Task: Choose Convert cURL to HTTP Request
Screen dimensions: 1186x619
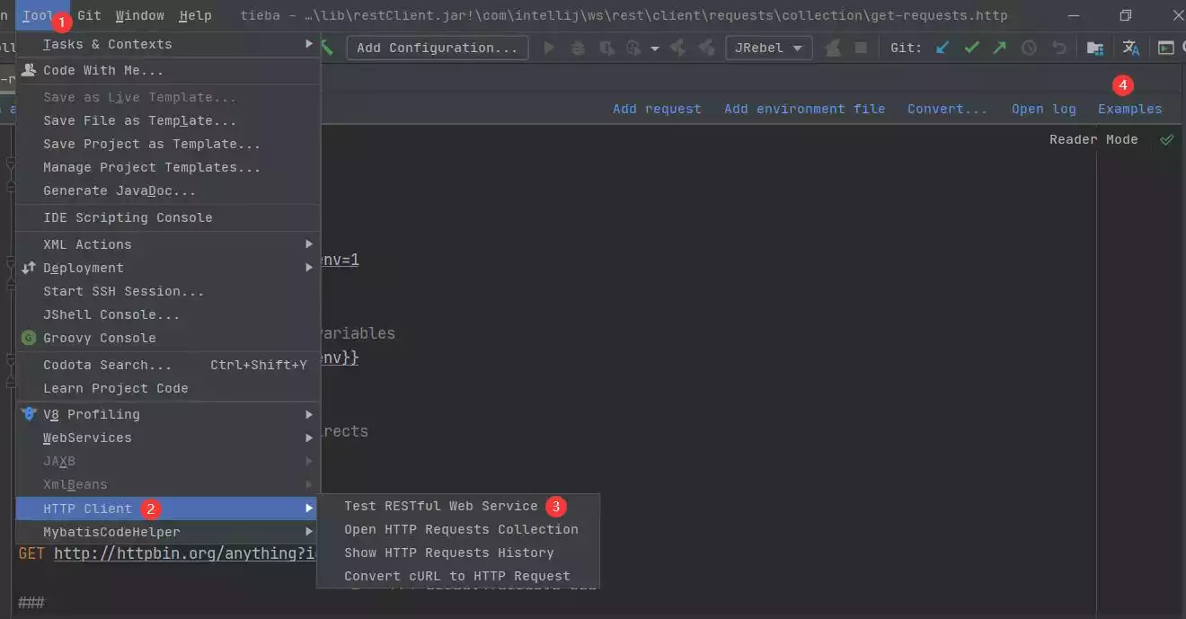Action: pyautogui.click(x=458, y=576)
